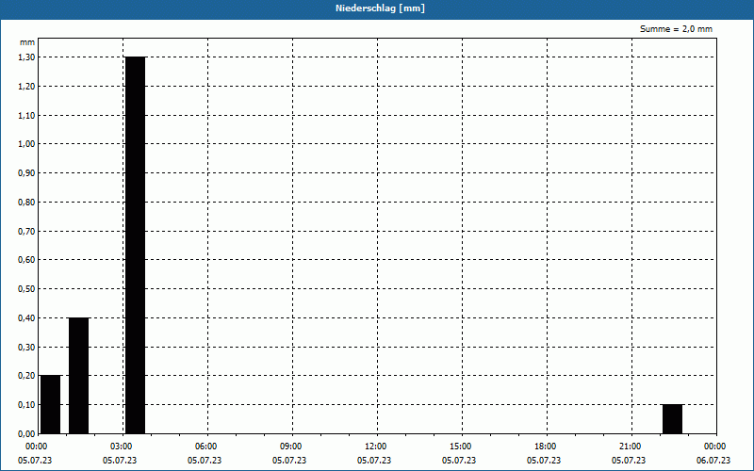Click the 'Niederschlag [mm]' chart title
The image size is (754, 471).
point(381,8)
